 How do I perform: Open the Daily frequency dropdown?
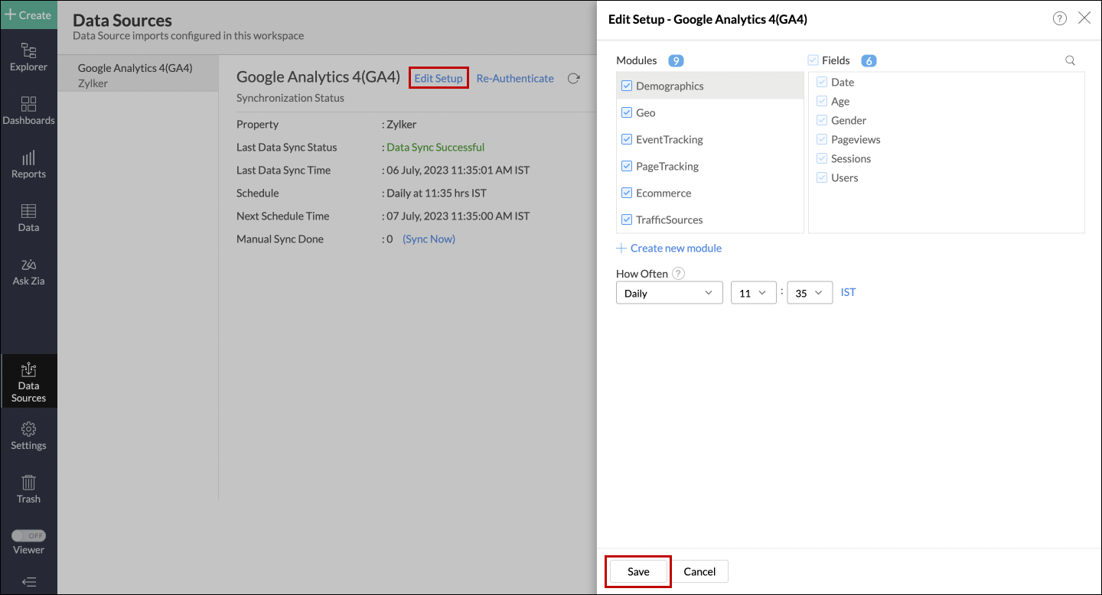click(669, 293)
